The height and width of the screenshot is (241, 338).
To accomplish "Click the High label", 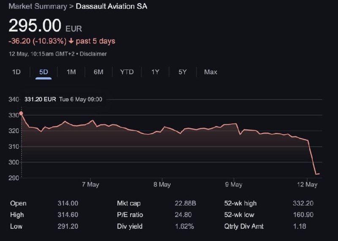I will click(x=17, y=215).
